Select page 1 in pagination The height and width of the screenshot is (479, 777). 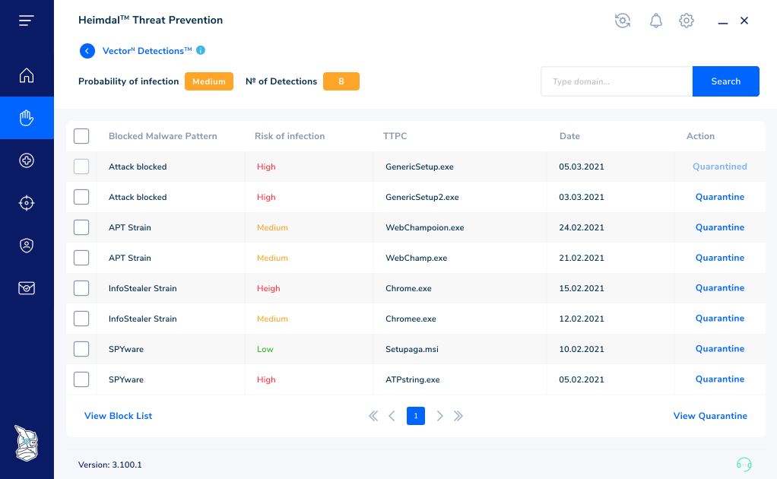416,416
